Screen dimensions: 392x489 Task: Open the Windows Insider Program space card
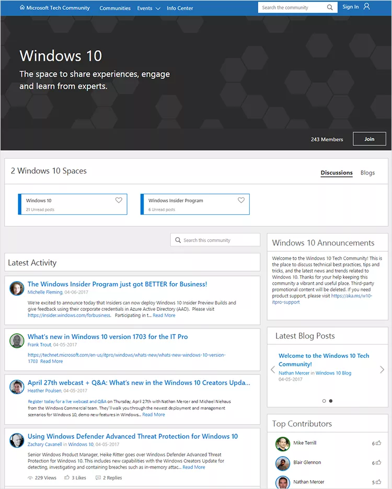pyautogui.click(x=195, y=204)
